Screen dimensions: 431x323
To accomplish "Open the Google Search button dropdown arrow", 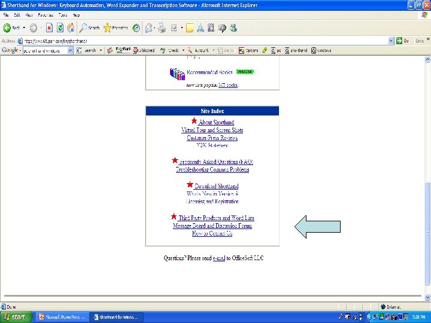I will tap(101, 50).
